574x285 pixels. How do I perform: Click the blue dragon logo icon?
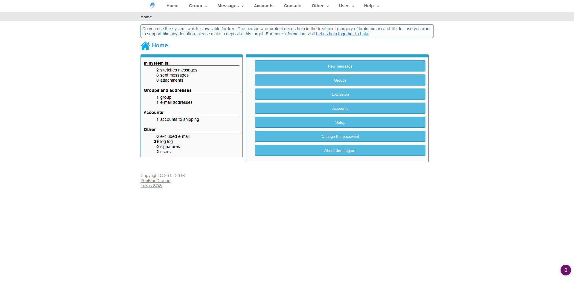(x=152, y=5)
